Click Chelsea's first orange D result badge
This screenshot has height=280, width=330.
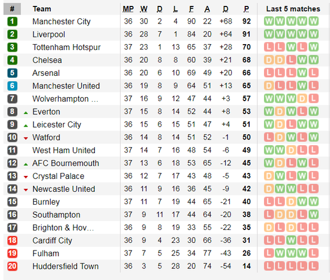pyautogui.click(x=269, y=60)
